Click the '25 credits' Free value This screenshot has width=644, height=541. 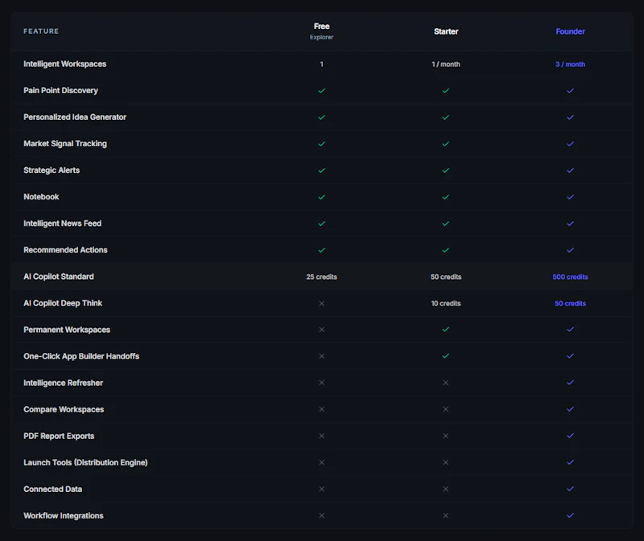point(321,277)
